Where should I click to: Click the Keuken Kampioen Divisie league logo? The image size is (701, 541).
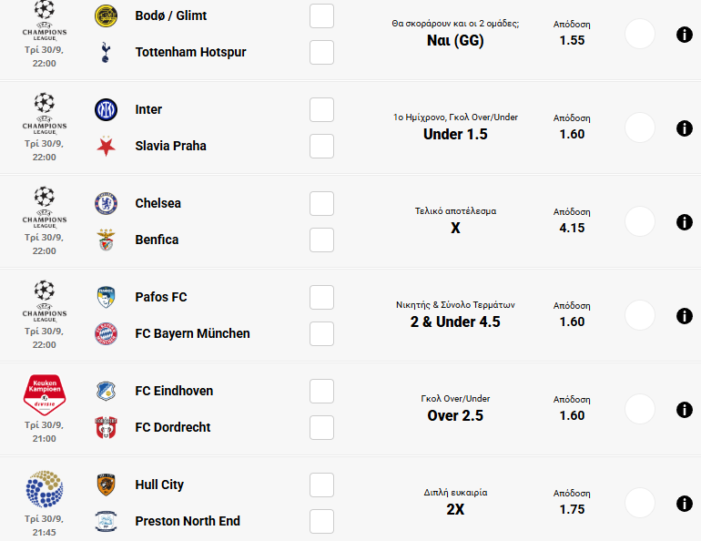pos(44,394)
